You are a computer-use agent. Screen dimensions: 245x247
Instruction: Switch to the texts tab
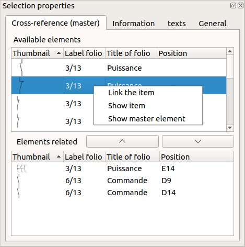(x=177, y=24)
